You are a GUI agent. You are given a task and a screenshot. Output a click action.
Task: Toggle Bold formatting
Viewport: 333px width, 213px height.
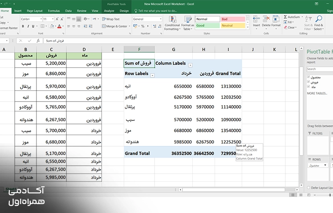coord(23,26)
